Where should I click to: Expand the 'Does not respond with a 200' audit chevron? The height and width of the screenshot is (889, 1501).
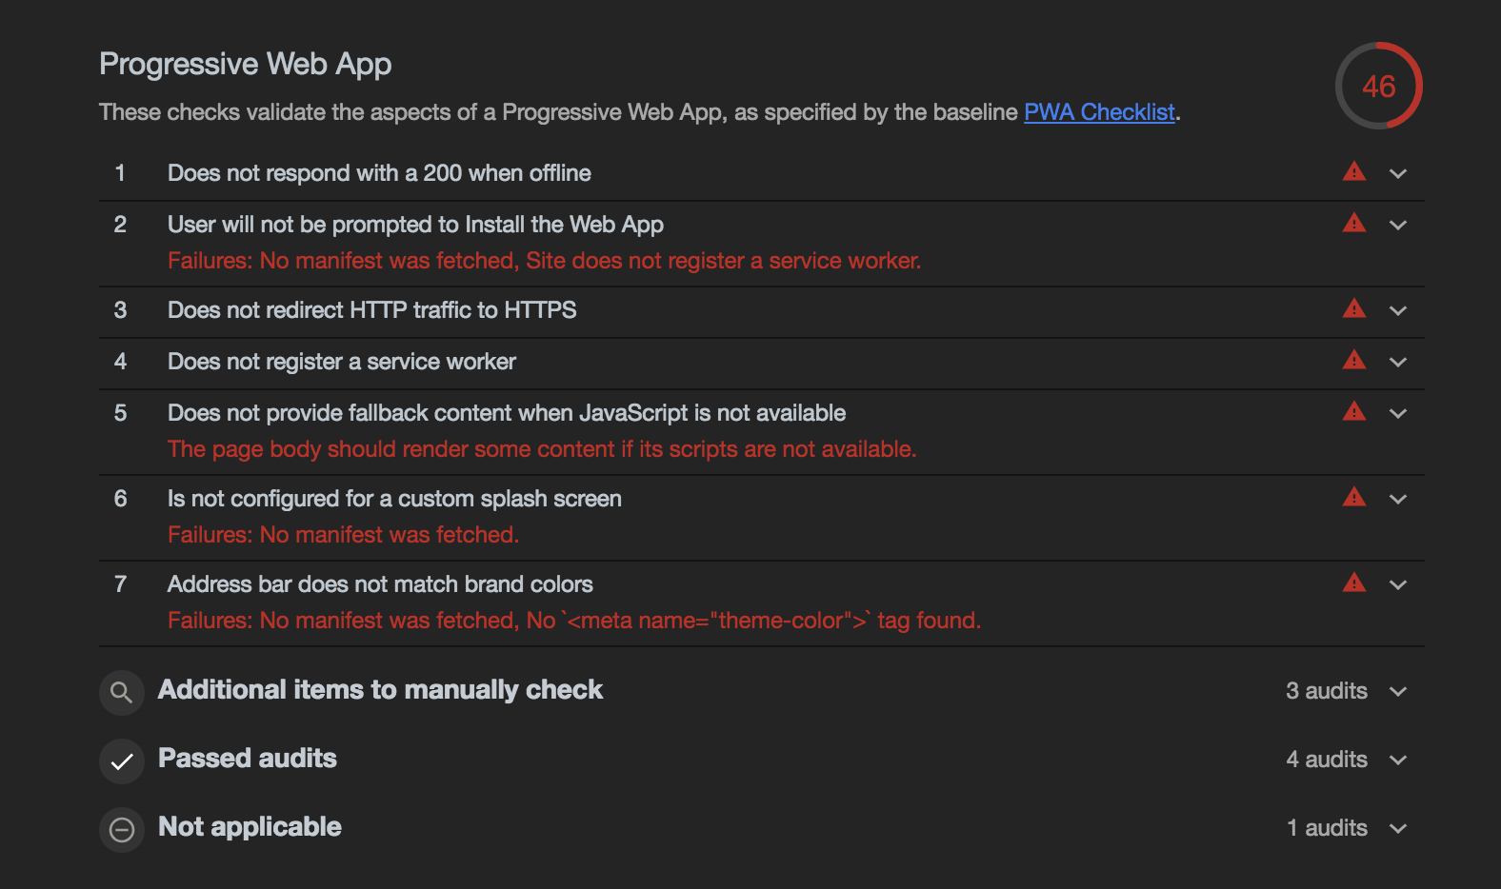point(1397,173)
